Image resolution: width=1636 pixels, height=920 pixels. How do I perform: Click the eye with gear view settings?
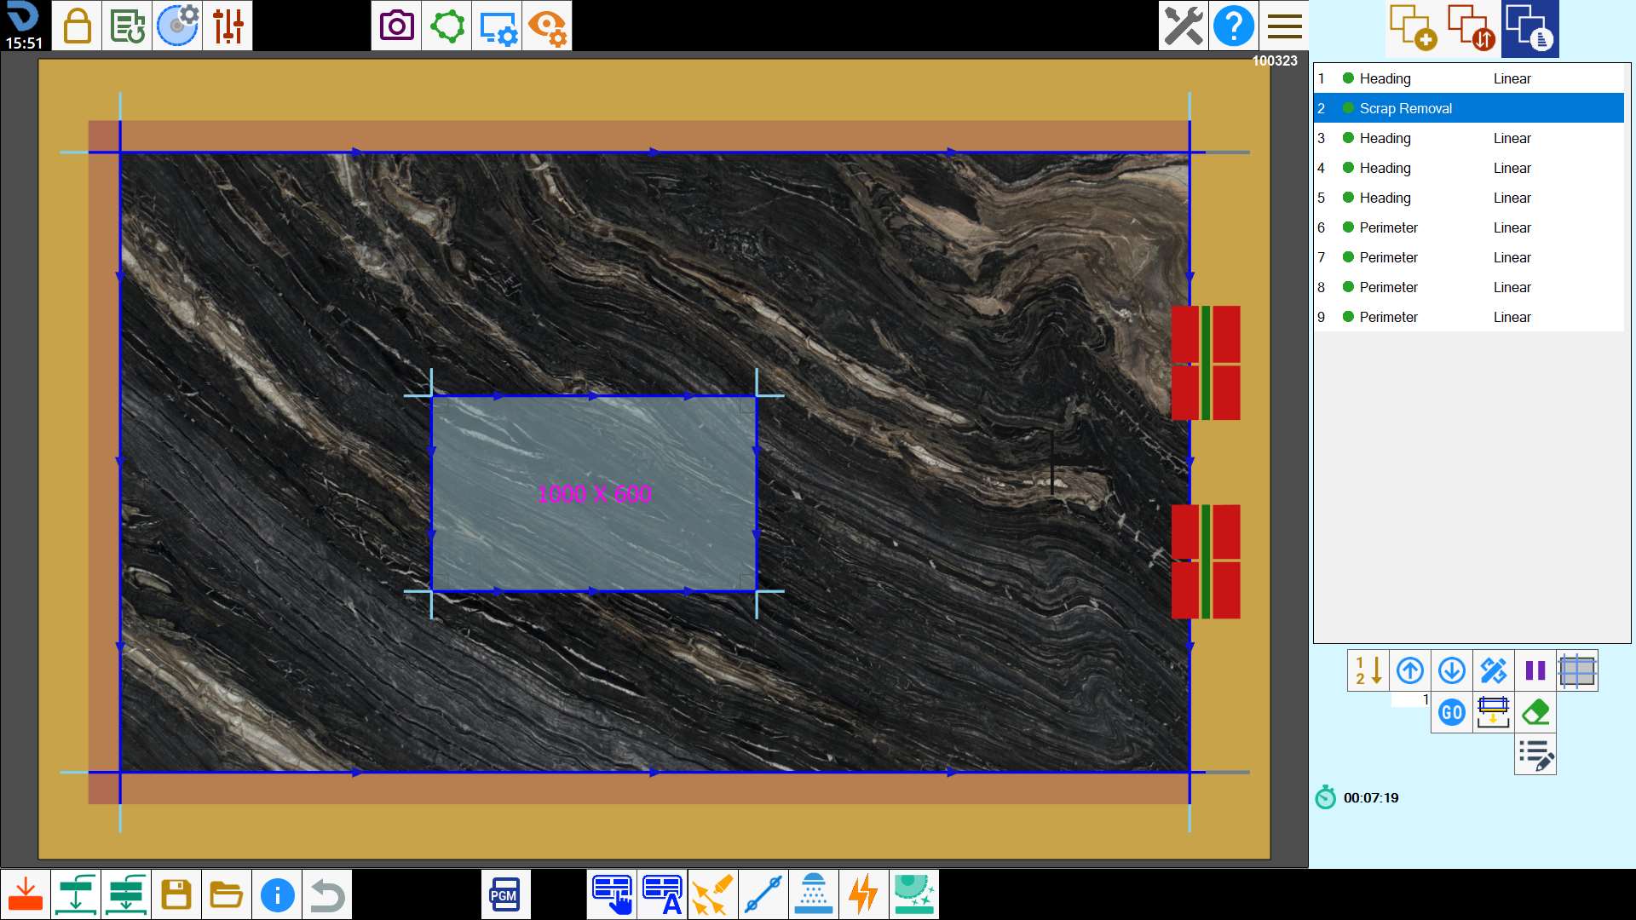pyautogui.click(x=547, y=26)
